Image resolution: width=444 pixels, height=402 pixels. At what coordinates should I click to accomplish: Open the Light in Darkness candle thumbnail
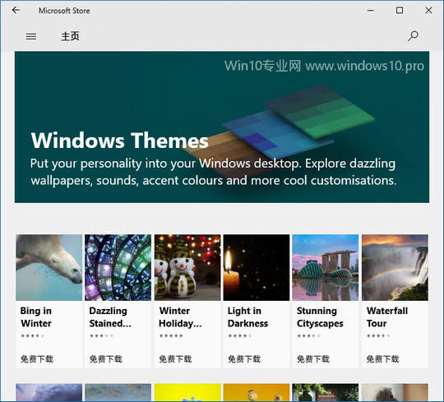pos(257,267)
